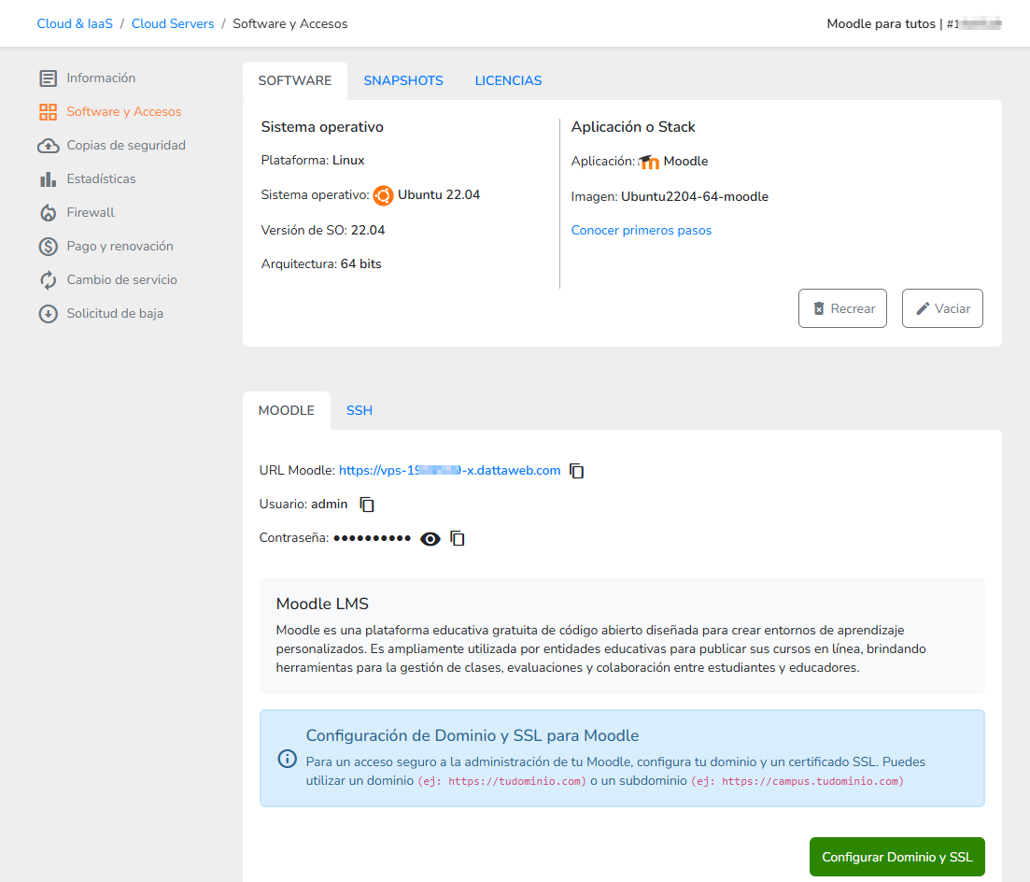This screenshot has width=1030, height=882.
Task: Click the Solicitud de baja download icon
Action: tap(48, 314)
